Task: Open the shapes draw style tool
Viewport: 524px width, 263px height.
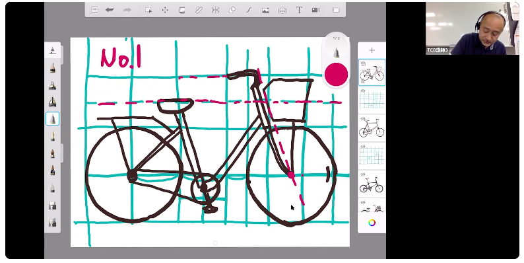Action: [x=232, y=10]
